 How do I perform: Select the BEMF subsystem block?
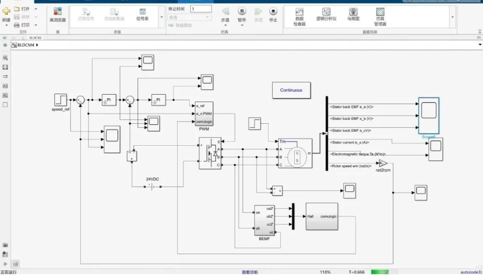point(264,220)
